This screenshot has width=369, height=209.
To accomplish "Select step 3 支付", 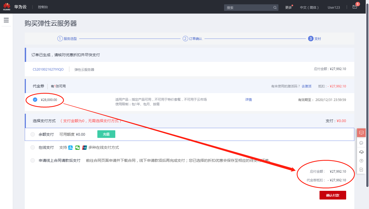I will [315, 39].
